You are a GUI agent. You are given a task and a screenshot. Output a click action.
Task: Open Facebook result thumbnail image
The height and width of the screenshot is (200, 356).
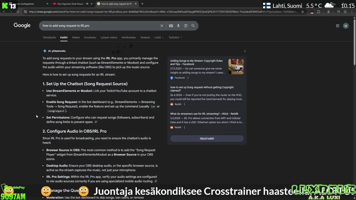[x=236, y=67]
